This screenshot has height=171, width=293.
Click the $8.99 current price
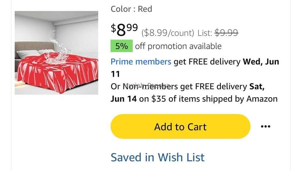125,29
